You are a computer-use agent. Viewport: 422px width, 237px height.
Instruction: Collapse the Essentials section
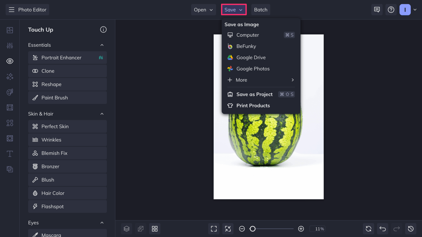point(102,45)
